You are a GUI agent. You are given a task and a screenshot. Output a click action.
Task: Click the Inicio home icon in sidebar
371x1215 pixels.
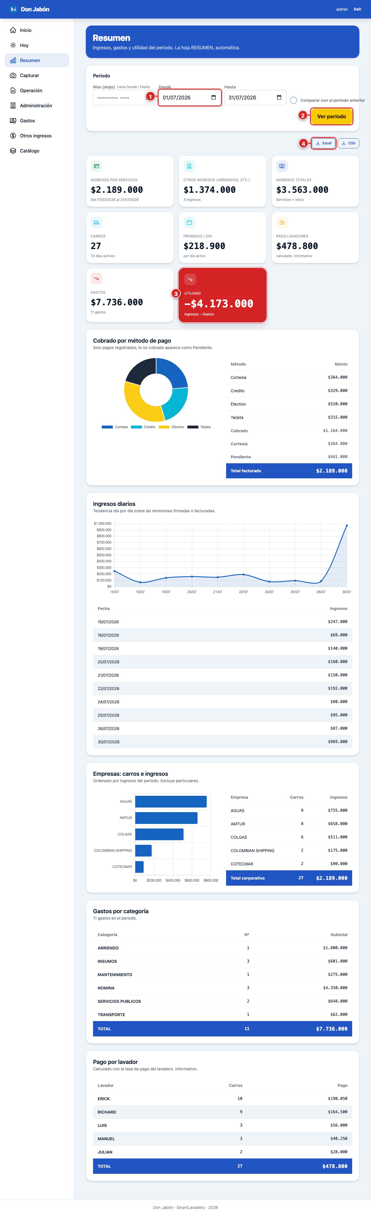click(13, 30)
